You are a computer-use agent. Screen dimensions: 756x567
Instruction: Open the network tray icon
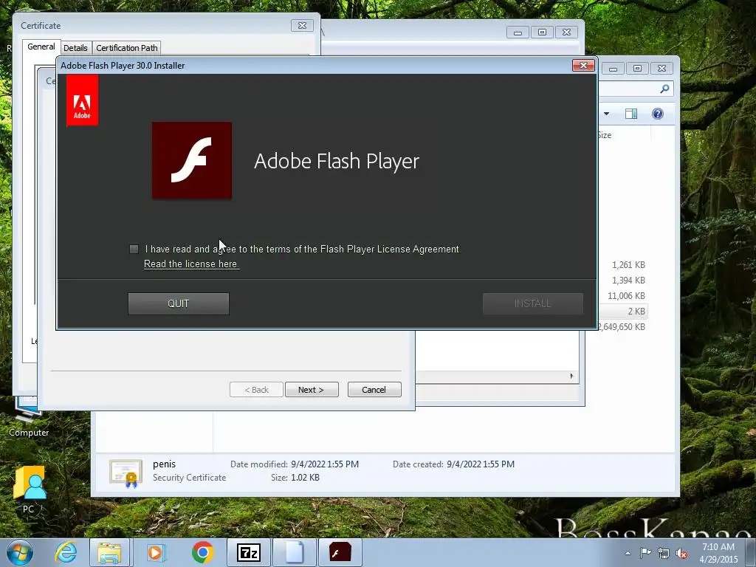pyautogui.click(x=664, y=553)
